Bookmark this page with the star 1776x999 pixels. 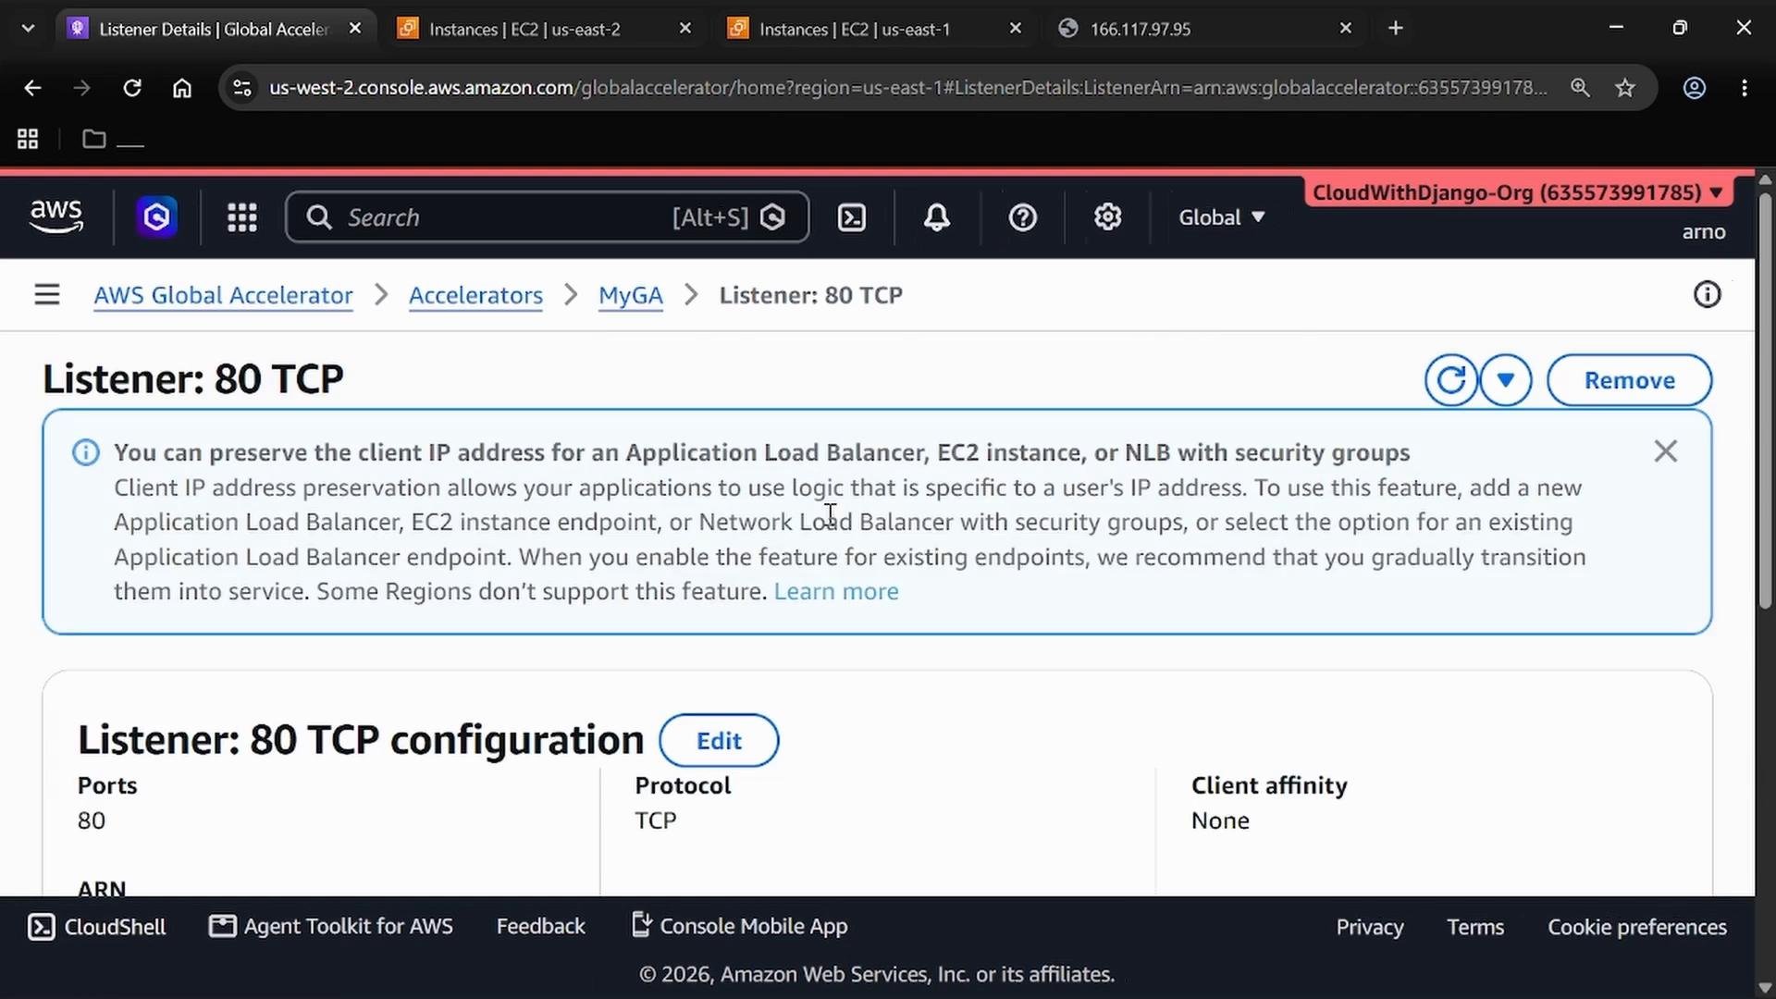tap(1625, 88)
